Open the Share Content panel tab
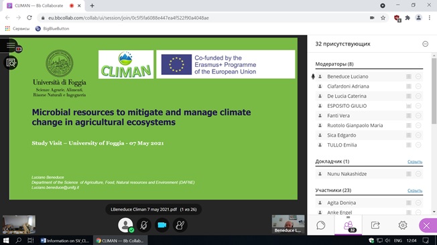 point(375,225)
